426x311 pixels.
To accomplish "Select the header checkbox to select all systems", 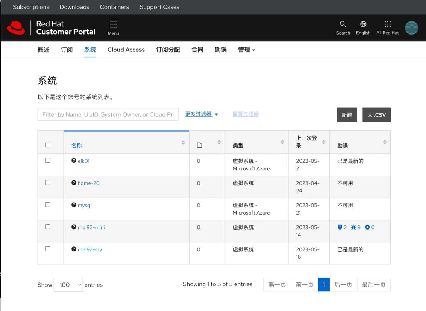I will (x=48, y=145).
